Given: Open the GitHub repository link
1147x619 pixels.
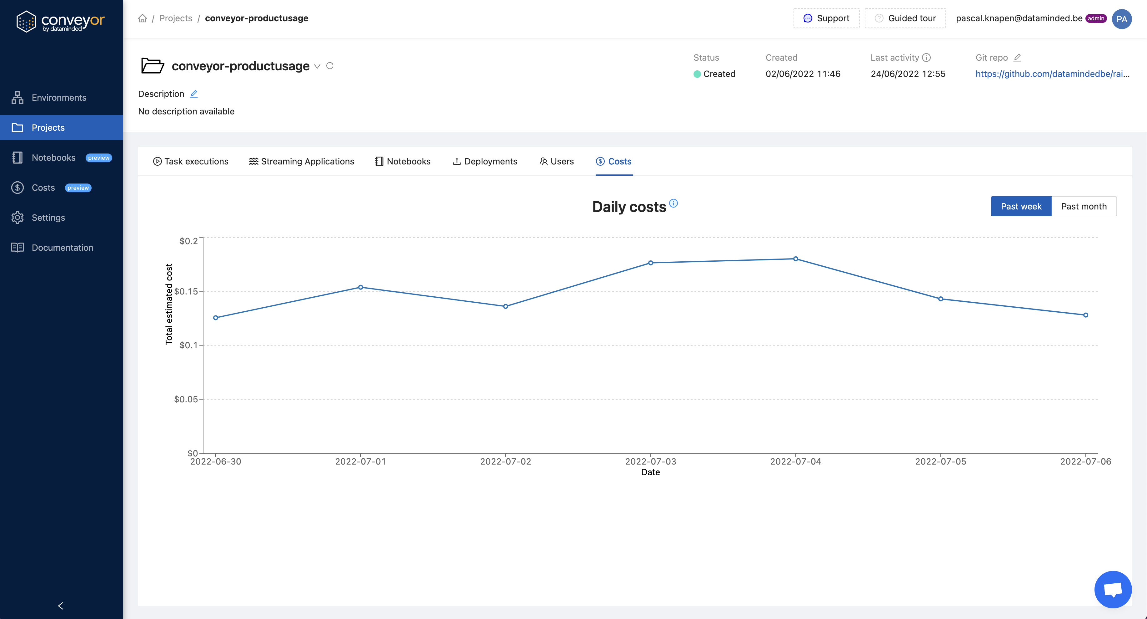Looking at the screenshot, I should pos(1052,74).
